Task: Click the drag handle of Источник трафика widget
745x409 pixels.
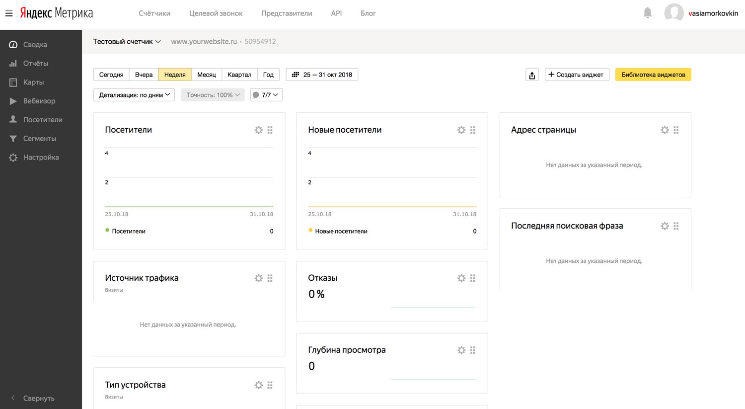Action: pos(270,278)
